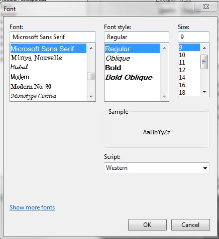Viewport: 219px width, 239px height.
Task: Click font style list scroll up arrow
Action: pyautogui.click(x=164, y=48)
